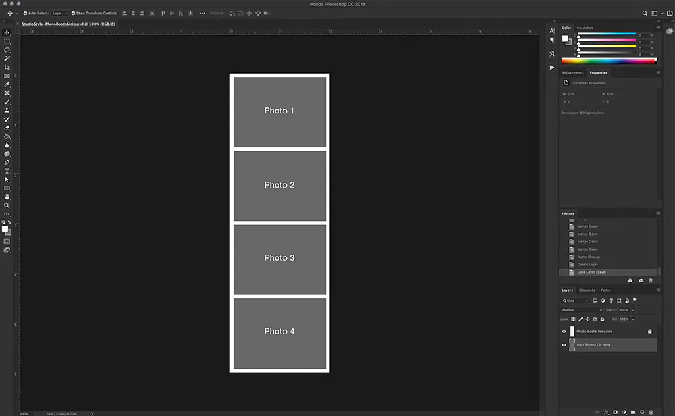Click the color spectrum ramp
The width and height of the screenshot is (675, 416).
pyautogui.click(x=609, y=61)
